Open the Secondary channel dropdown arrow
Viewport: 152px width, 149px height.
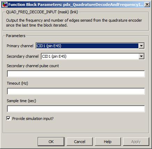point(142,56)
